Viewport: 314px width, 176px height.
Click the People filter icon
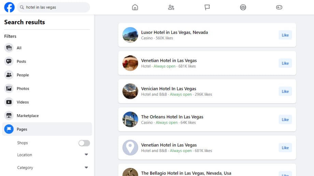tap(9, 75)
